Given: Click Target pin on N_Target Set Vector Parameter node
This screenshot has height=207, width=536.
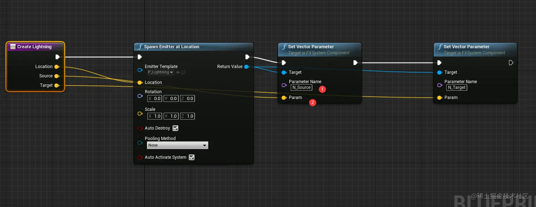Looking at the screenshot, I should point(439,72).
